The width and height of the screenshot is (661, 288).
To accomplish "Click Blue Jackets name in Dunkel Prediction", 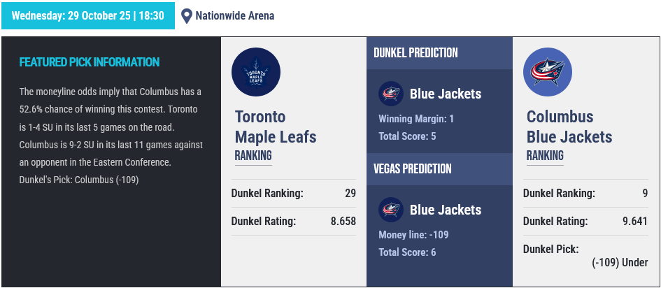I will (445, 94).
